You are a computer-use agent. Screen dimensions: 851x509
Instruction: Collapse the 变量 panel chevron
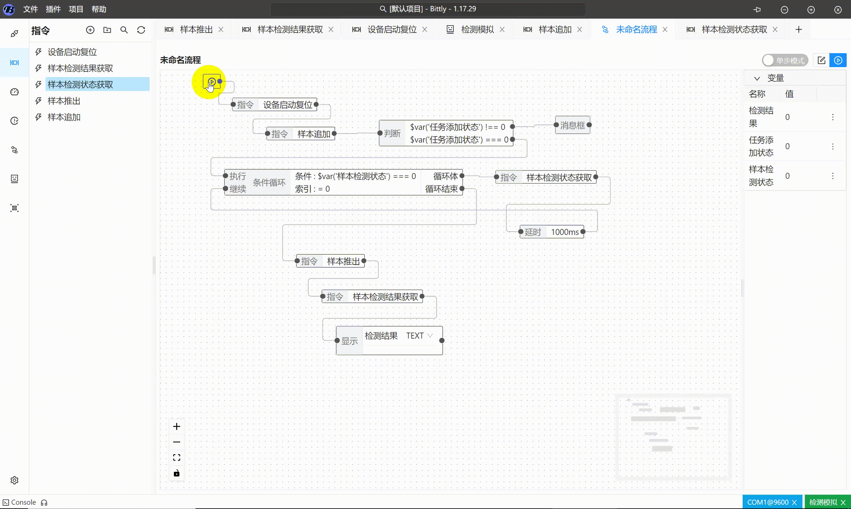(x=757, y=78)
